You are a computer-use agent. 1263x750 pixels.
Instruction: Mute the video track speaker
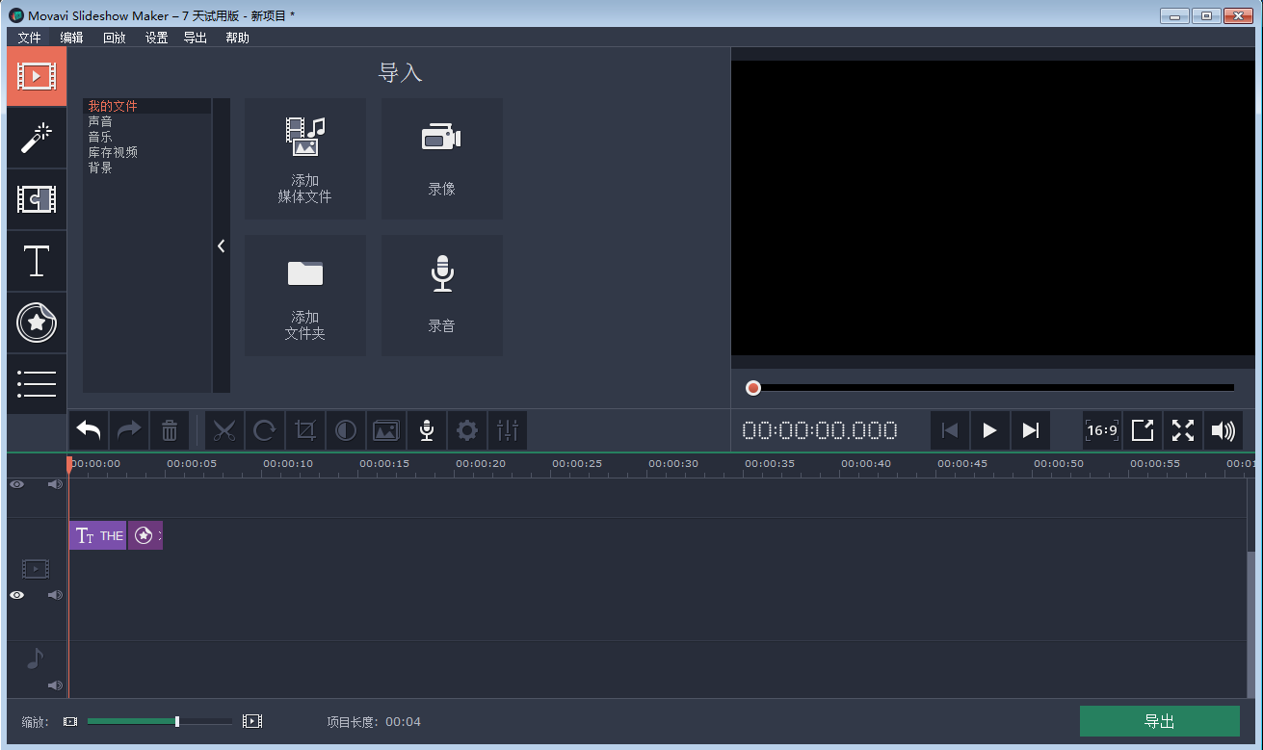[55, 595]
